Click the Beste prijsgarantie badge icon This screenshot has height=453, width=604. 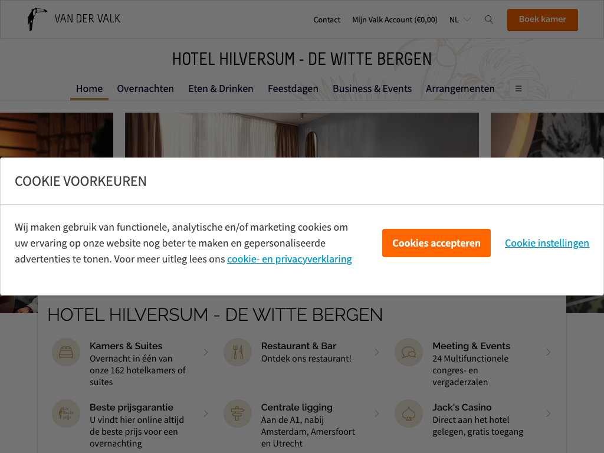pyautogui.click(x=66, y=413)
